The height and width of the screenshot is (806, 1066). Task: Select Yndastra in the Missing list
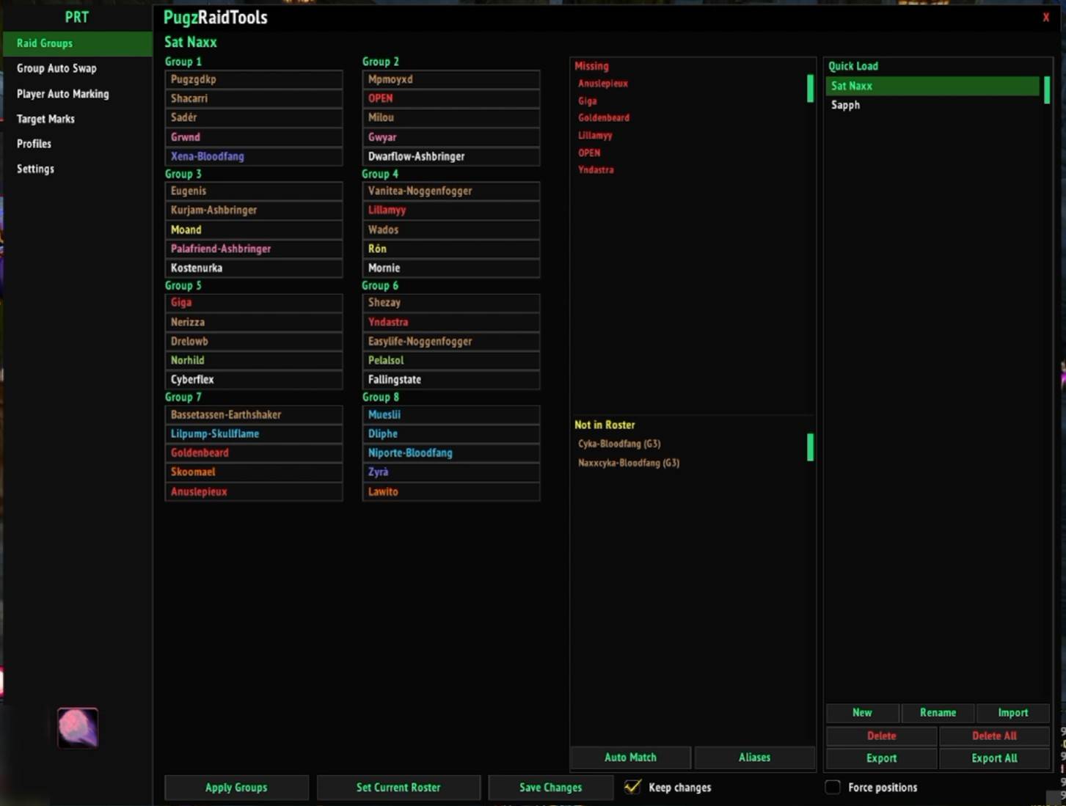(x=596, y=169)
